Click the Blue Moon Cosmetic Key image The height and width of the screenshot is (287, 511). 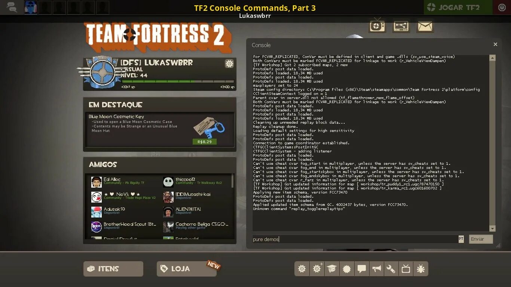pos(209,128)
